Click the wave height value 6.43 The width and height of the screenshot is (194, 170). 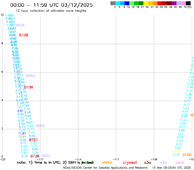click(x=32, y=136)
